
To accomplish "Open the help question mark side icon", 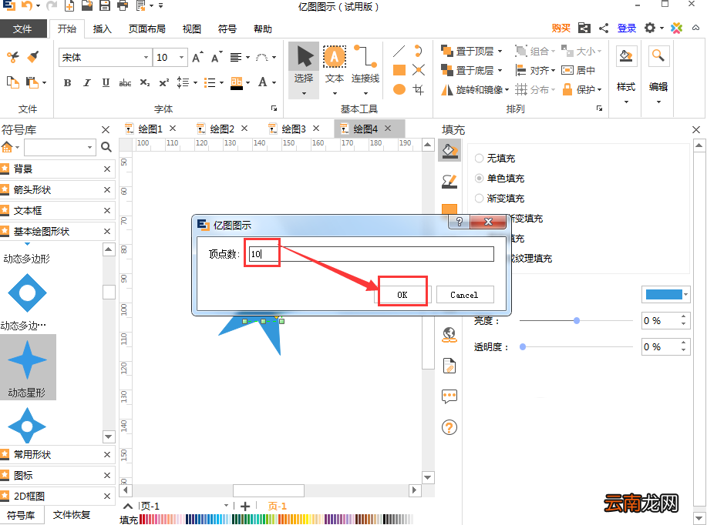I will point(449,427).
